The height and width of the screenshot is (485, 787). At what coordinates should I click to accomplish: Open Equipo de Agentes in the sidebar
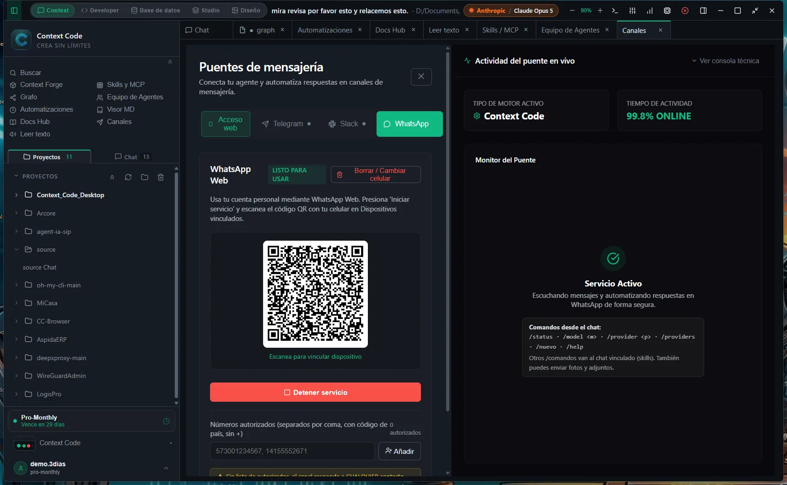point(130,97)
